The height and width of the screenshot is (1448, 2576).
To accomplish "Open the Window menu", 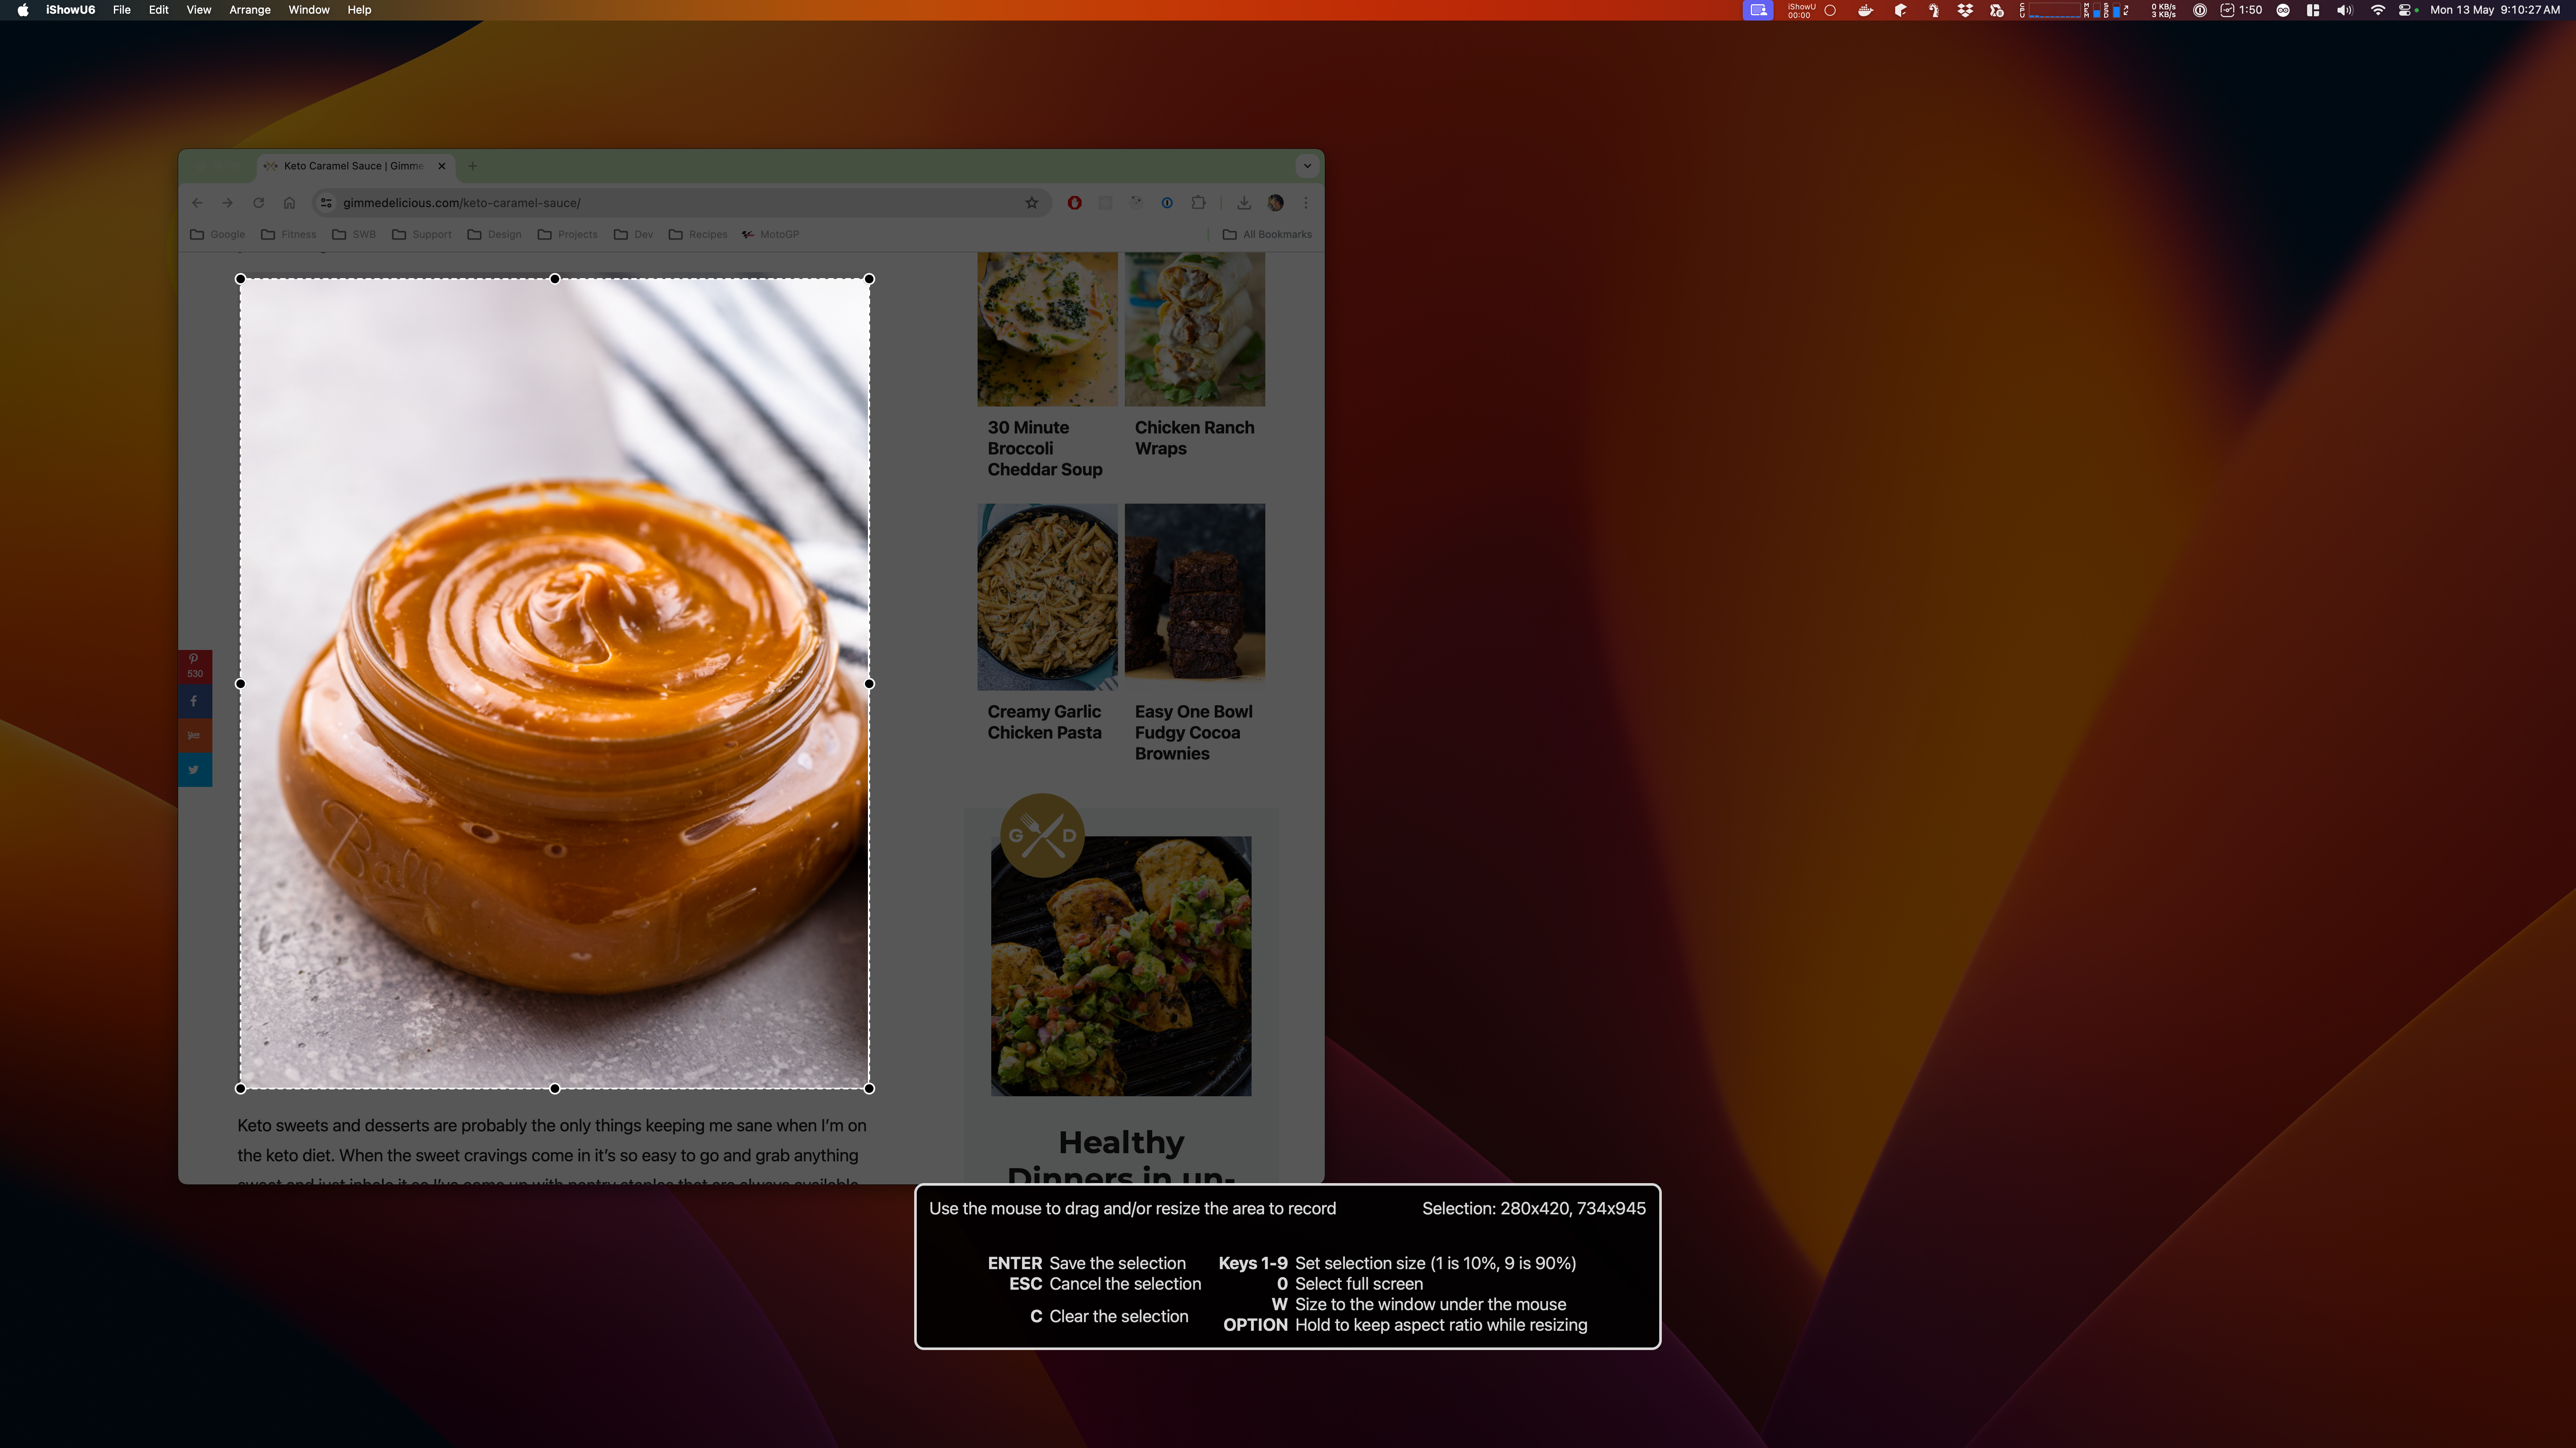I will pyautogui.click(x=309, y=10).
